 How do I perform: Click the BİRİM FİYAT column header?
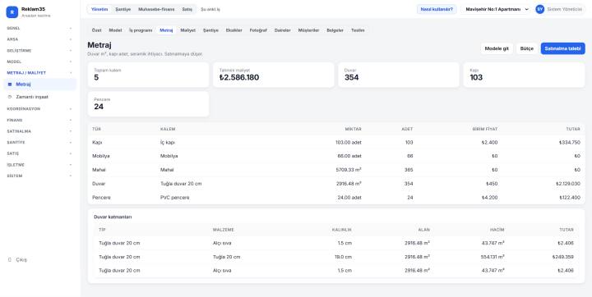click(x=485, y=129)
